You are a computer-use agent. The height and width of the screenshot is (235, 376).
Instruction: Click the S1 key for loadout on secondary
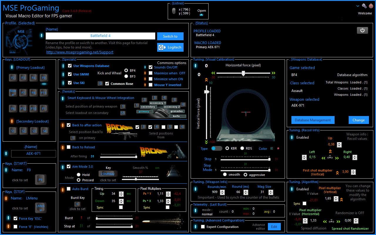click(x=123, y=113)
